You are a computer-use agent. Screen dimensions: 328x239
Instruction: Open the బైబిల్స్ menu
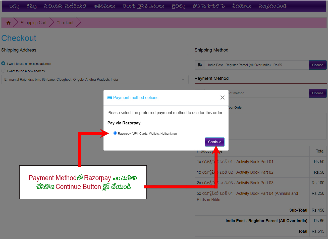179,6
